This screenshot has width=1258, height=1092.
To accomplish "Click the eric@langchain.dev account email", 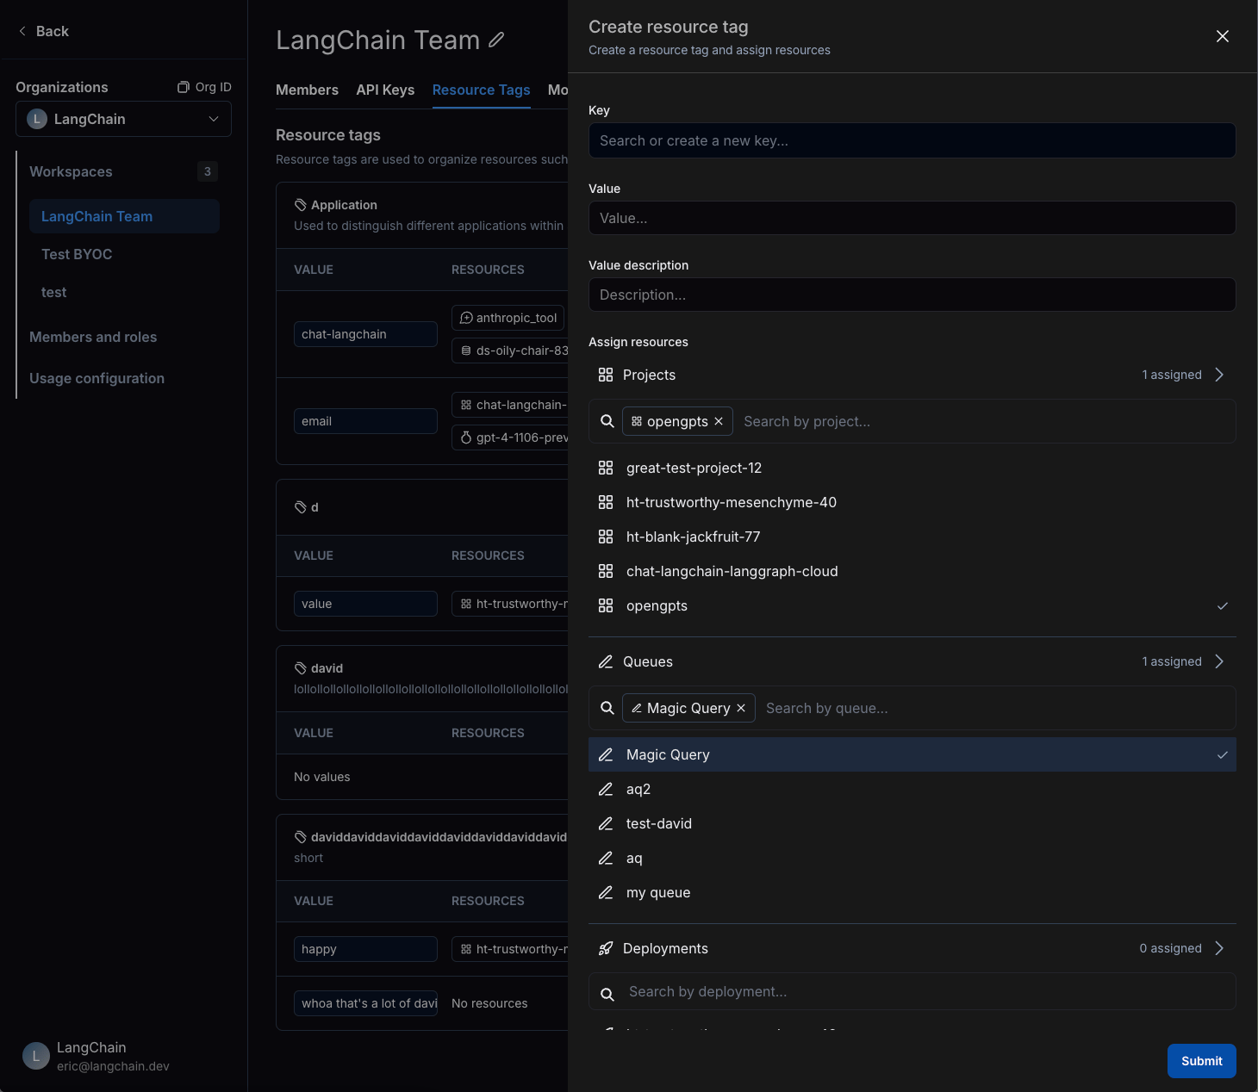I will pos(113,1066).
